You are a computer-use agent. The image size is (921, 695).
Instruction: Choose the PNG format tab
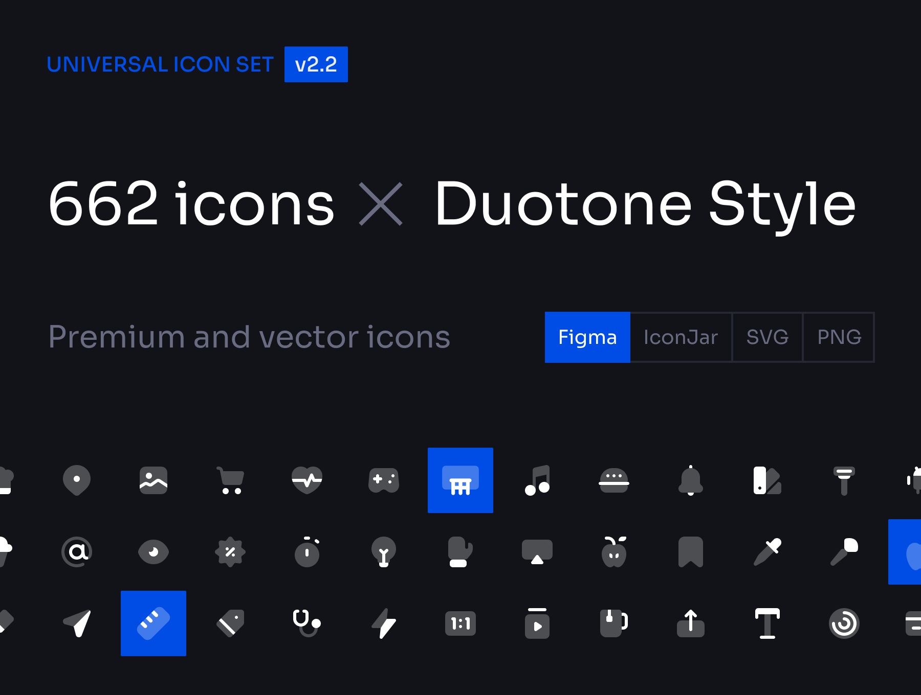(x=839, y=337)
